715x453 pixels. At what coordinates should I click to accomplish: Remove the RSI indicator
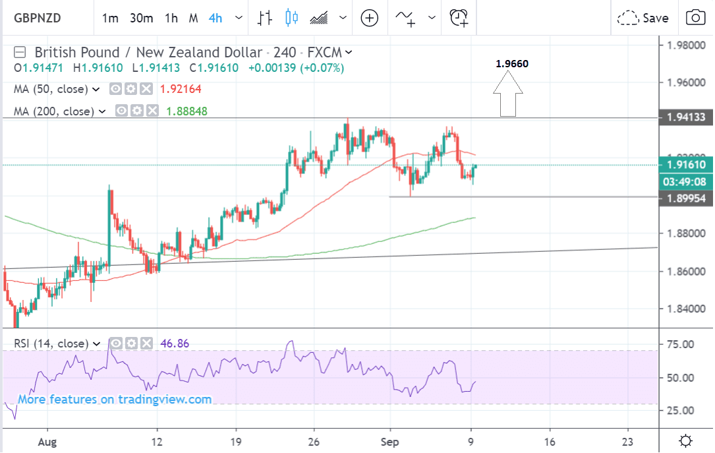pos(145,343)
